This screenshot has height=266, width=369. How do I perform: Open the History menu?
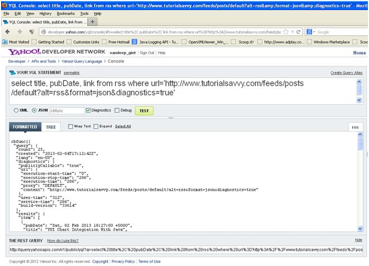[45, 13]
